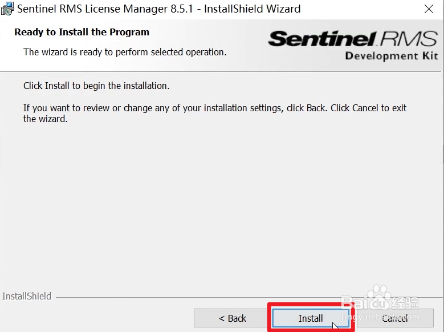
Task: Click the "Ready to Install the Program" heading
Action: [x=82, y=33]
